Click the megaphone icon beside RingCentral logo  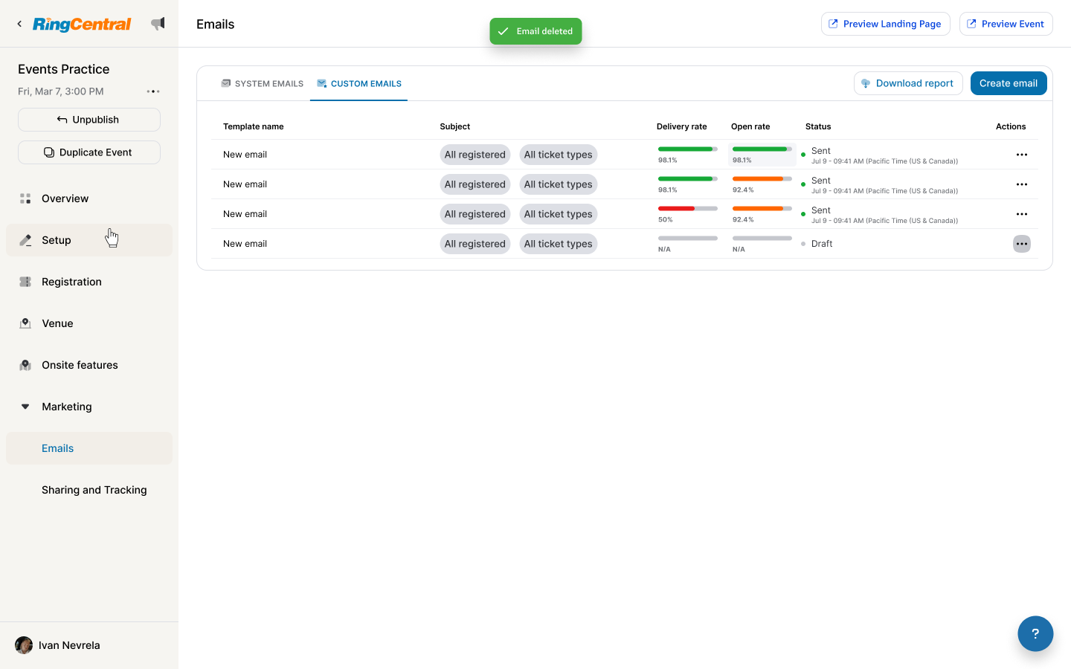(x=158, y=23)
